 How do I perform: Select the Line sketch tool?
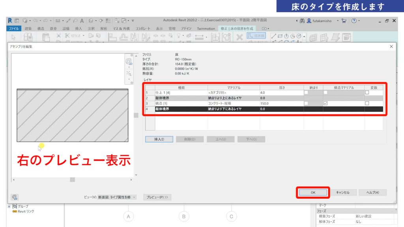[x=274, y=36]
